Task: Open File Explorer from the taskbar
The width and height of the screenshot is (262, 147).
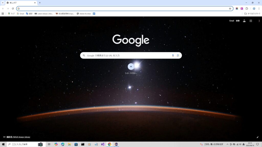Action: [69, 144]
